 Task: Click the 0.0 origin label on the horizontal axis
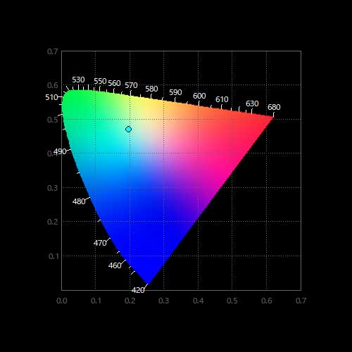pos(62,301)
